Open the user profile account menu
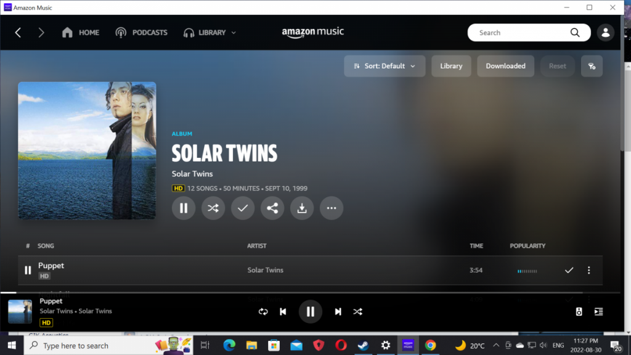This screenshot has width=631, height=355. point(605,33)
